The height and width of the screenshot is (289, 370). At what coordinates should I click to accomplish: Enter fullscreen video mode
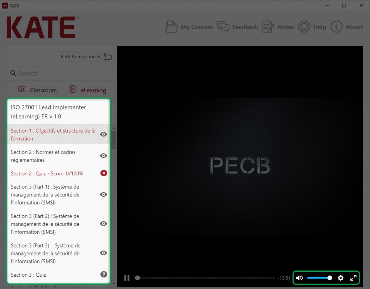pyautogui.click(x=353, y=278)
